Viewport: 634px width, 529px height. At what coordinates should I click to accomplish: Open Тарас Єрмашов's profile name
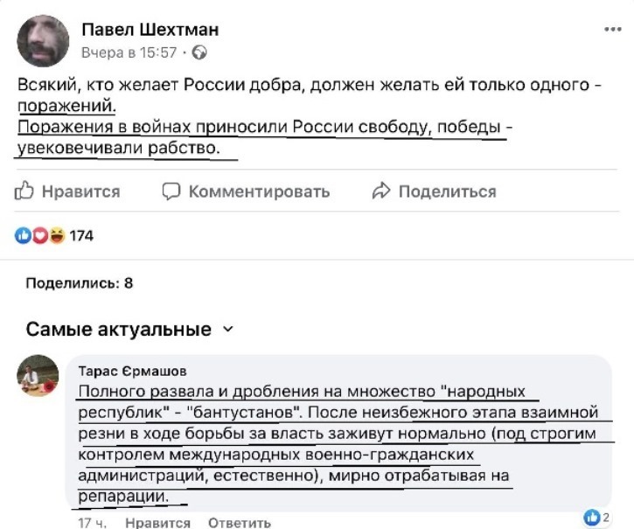pos(132,370)
